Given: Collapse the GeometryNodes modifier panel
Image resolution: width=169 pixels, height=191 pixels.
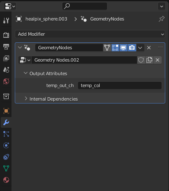Looking at the screenshot, I should [20, 48].
